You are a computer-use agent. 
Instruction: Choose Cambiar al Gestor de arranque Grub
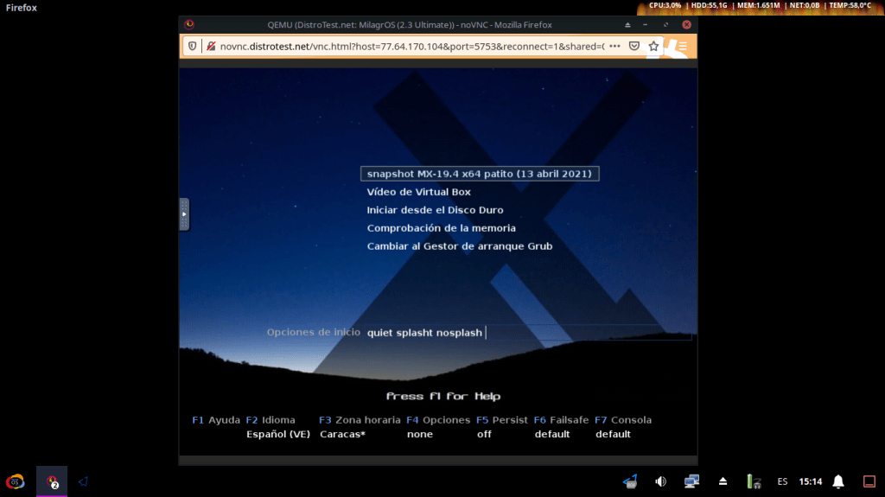[459, 246]
